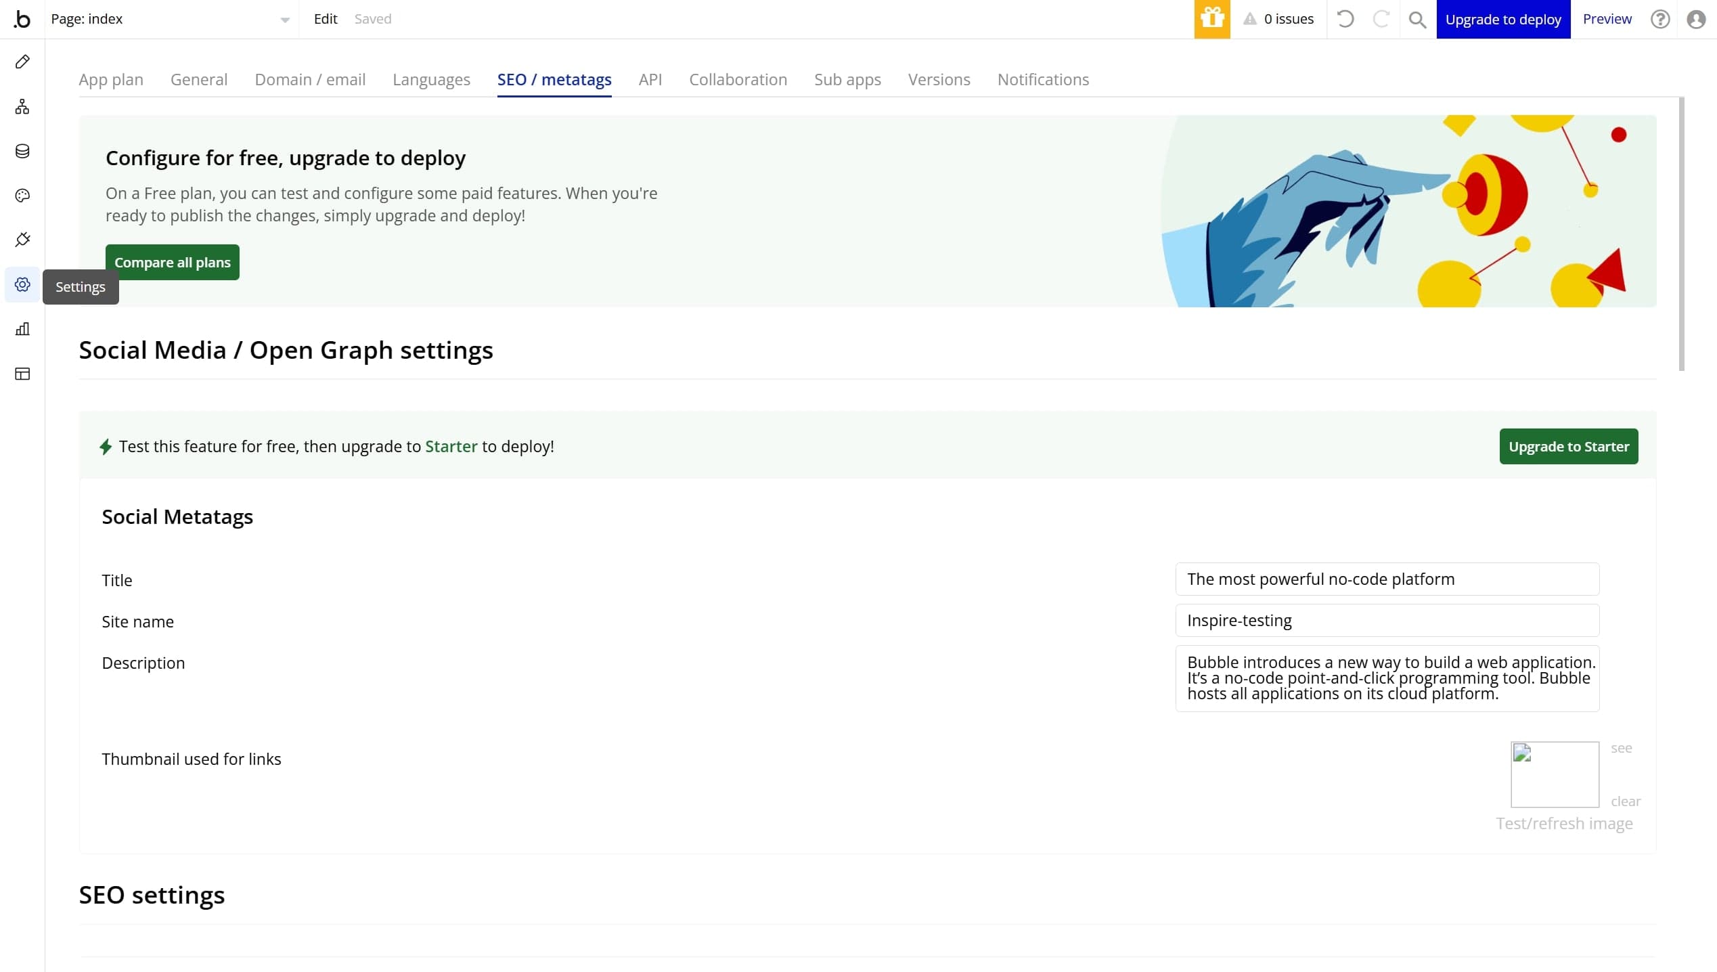
Task: Click the clear link by thumbnail
Action: coord(1626,801)
